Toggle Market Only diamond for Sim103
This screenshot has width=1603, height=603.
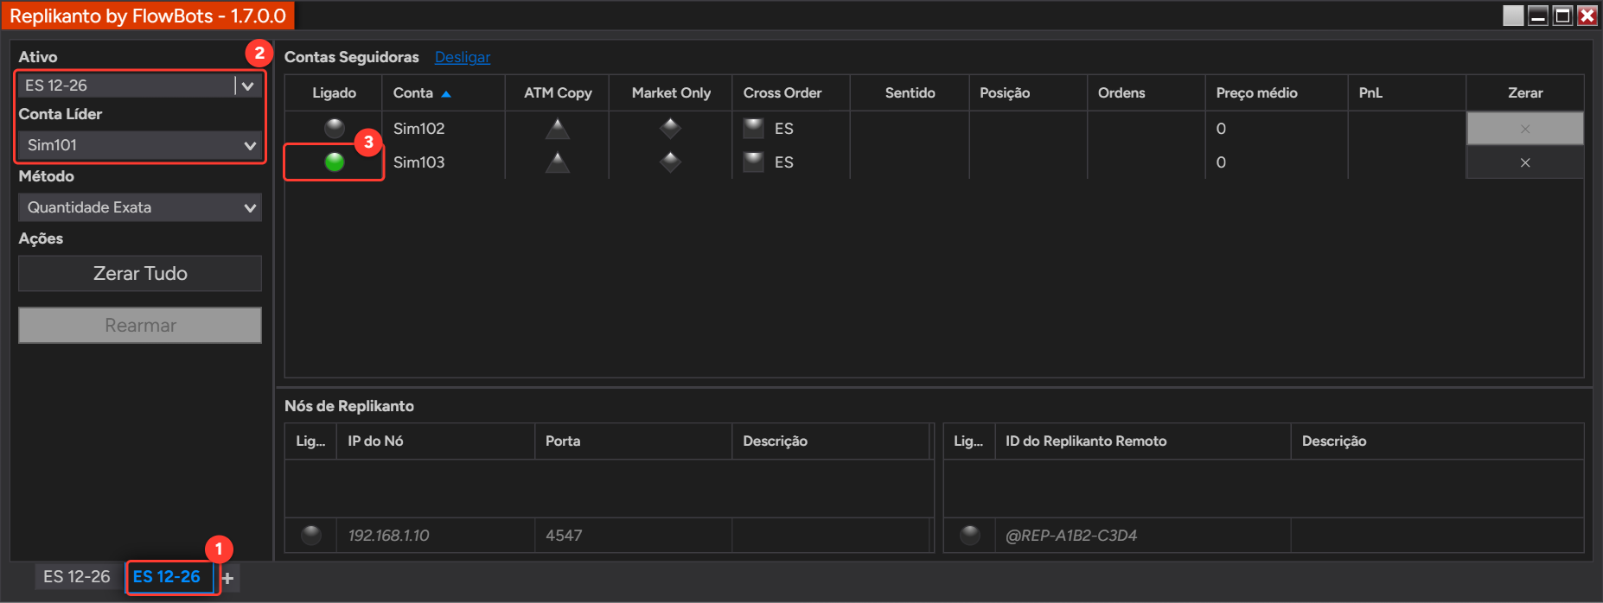670,162
